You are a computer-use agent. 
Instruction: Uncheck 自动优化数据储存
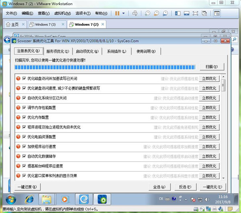click(x=24, y=156)
